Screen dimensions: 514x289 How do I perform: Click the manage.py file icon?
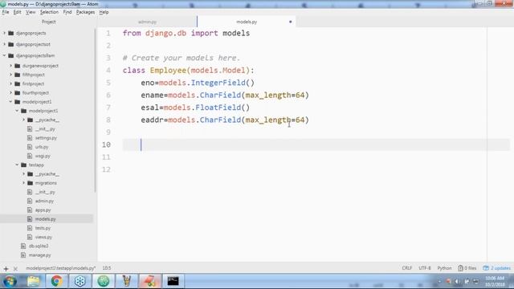[x=23, y=255]
